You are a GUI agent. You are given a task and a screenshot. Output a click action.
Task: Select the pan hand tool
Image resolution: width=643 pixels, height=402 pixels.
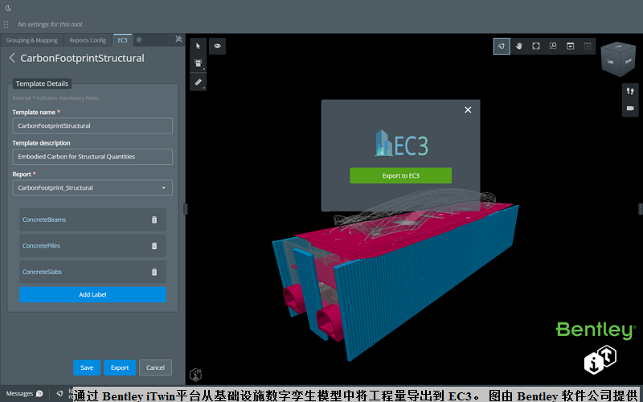coord(518,46)
